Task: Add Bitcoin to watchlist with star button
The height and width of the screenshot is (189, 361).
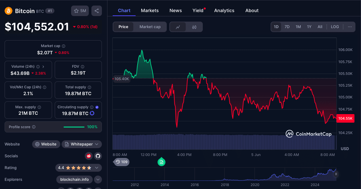Action: 80,11
